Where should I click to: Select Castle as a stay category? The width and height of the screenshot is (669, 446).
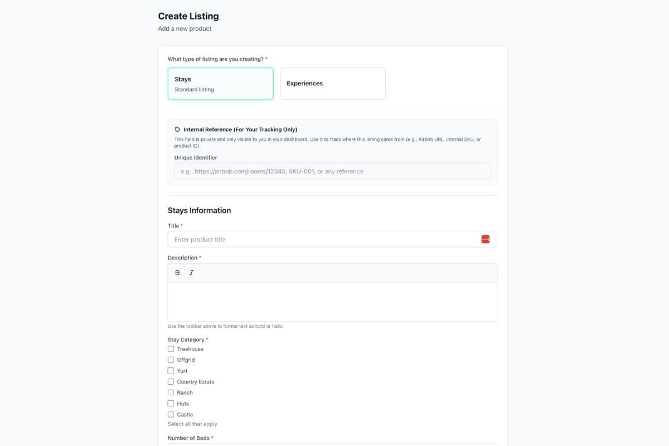(171, 414)
